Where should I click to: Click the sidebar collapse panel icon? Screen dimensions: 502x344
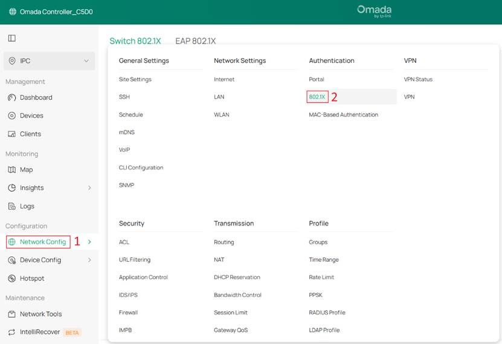(x=11, y=38)
